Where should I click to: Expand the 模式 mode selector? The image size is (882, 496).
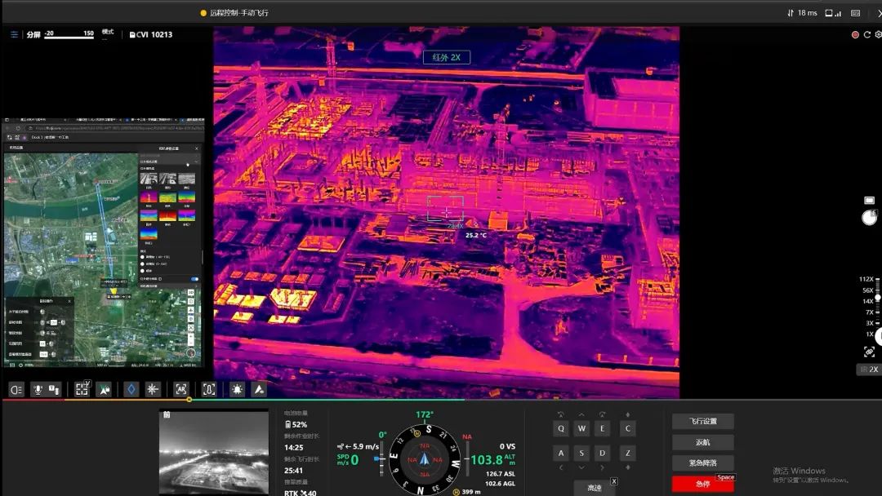[x=108, y=34]
